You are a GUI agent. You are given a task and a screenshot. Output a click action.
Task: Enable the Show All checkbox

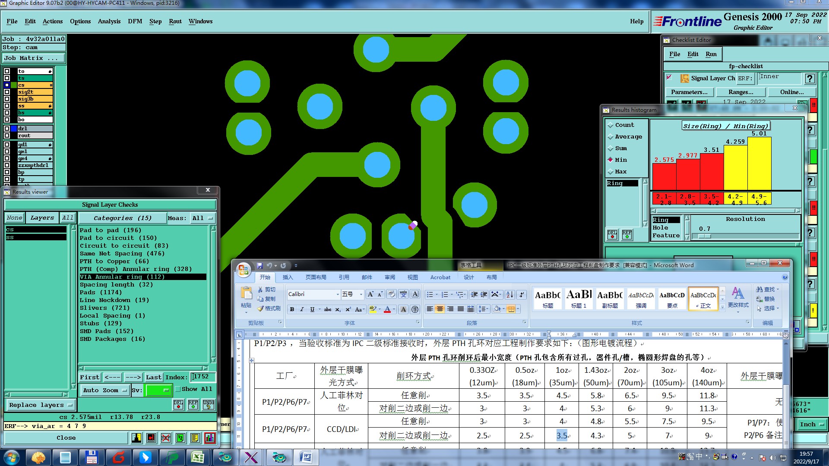click(x=177, y=389)
